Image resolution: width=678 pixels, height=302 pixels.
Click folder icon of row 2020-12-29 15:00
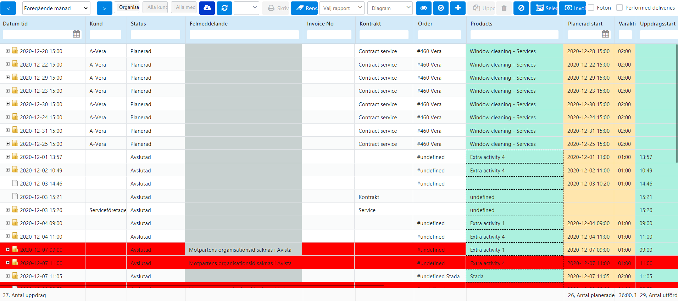tap(15, 77)
